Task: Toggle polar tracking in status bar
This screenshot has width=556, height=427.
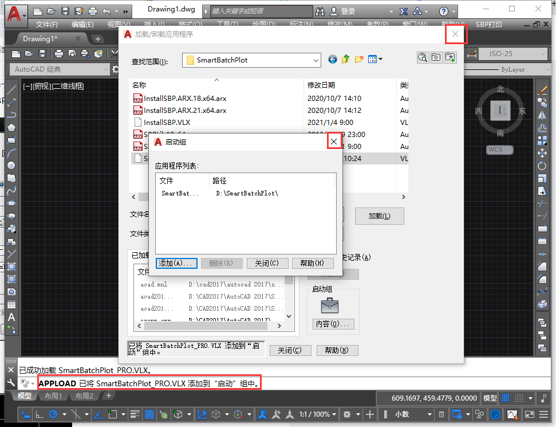Action: coord(53,414)
